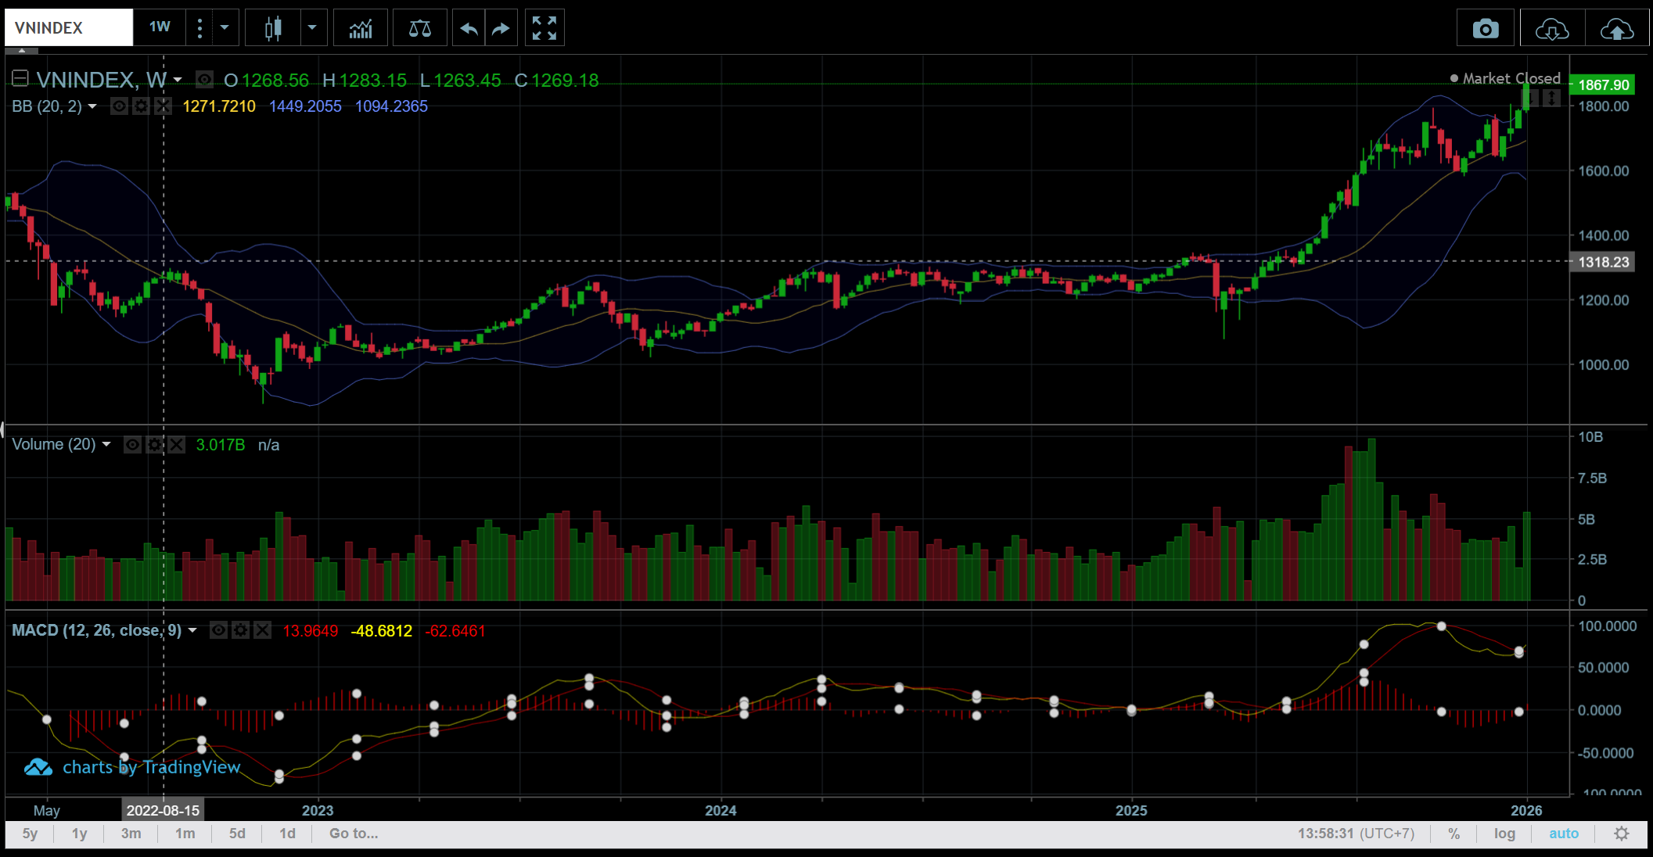Select the 3m time range
This screenshot has height=857, width=1653.
pos(131,834)
